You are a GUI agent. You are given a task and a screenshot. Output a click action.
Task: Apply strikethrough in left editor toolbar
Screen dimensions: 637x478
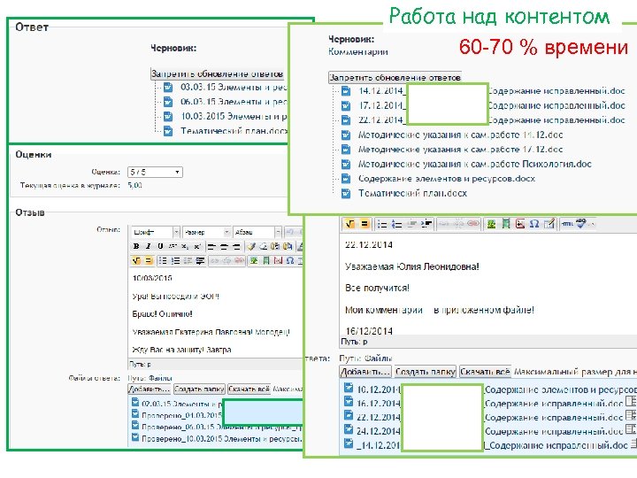[x=173, y=246]
